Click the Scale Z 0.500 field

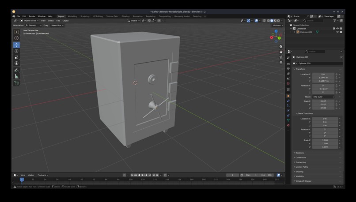click(323, 108)
